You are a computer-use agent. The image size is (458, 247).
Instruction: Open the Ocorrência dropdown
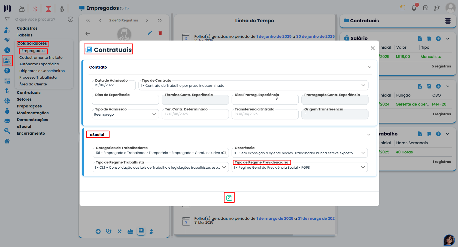[299, 153]
